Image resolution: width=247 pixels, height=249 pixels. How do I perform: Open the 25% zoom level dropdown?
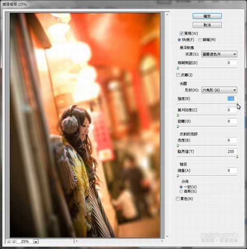36,242
